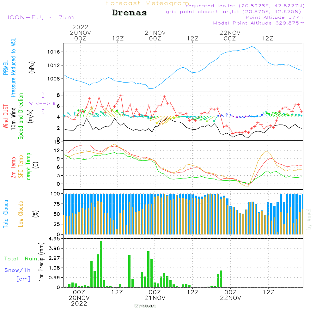
Task: Click the bottom '00Z 22NOV' axis label
Action: click(x=230, y=295)
